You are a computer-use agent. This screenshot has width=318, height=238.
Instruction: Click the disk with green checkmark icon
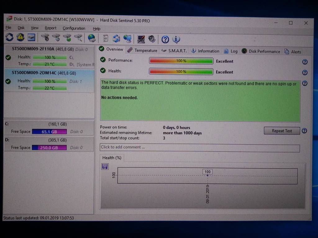[67, 38]
